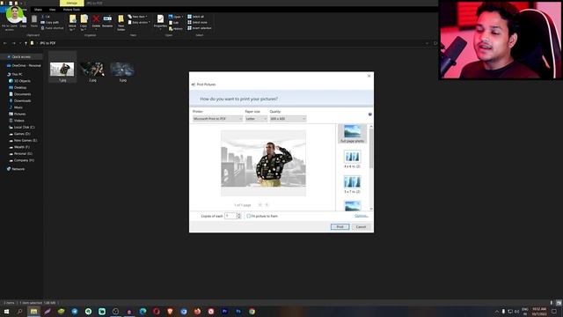Image resolution: width=563 pixels, height=317 pixels.
Task: Open the Options link in print dialog
Action: point(361,216)
